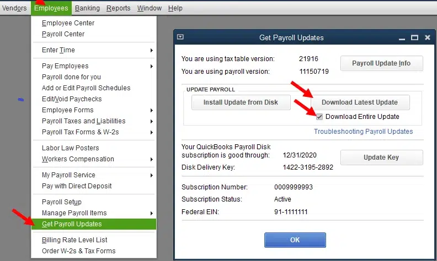The height and width of the screenshot is (261, 437).
Task: Confirm the dialog with OK
Action: pyautogui.click(x=295, y=240)
